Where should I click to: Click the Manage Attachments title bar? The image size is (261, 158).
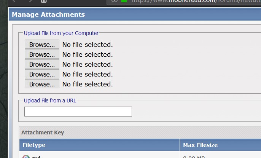click(48, 15)
